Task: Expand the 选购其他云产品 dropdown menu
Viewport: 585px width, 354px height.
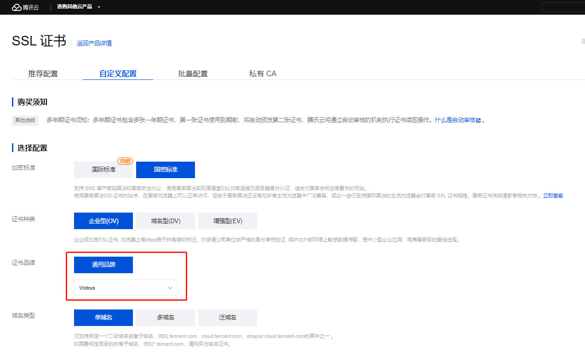Action: [78, 7]
